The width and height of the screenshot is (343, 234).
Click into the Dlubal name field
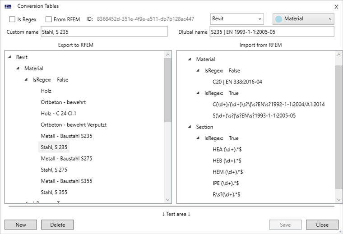(x=272, y=32)
